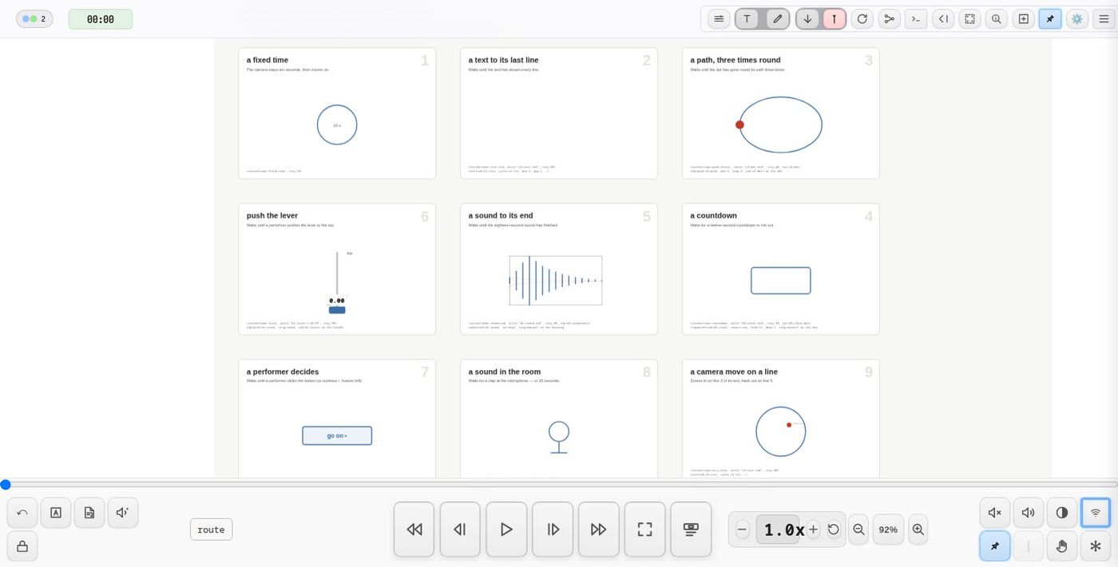Click the settings gear icon

tap(1076, 19)
